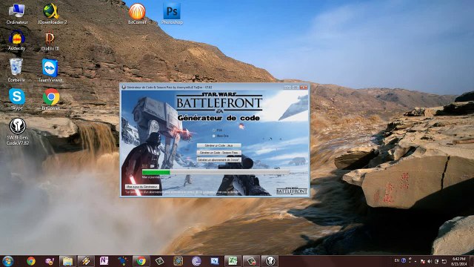Open OneNote from the taskbar
The image size is (474, 267).
[x=104, y=261]
